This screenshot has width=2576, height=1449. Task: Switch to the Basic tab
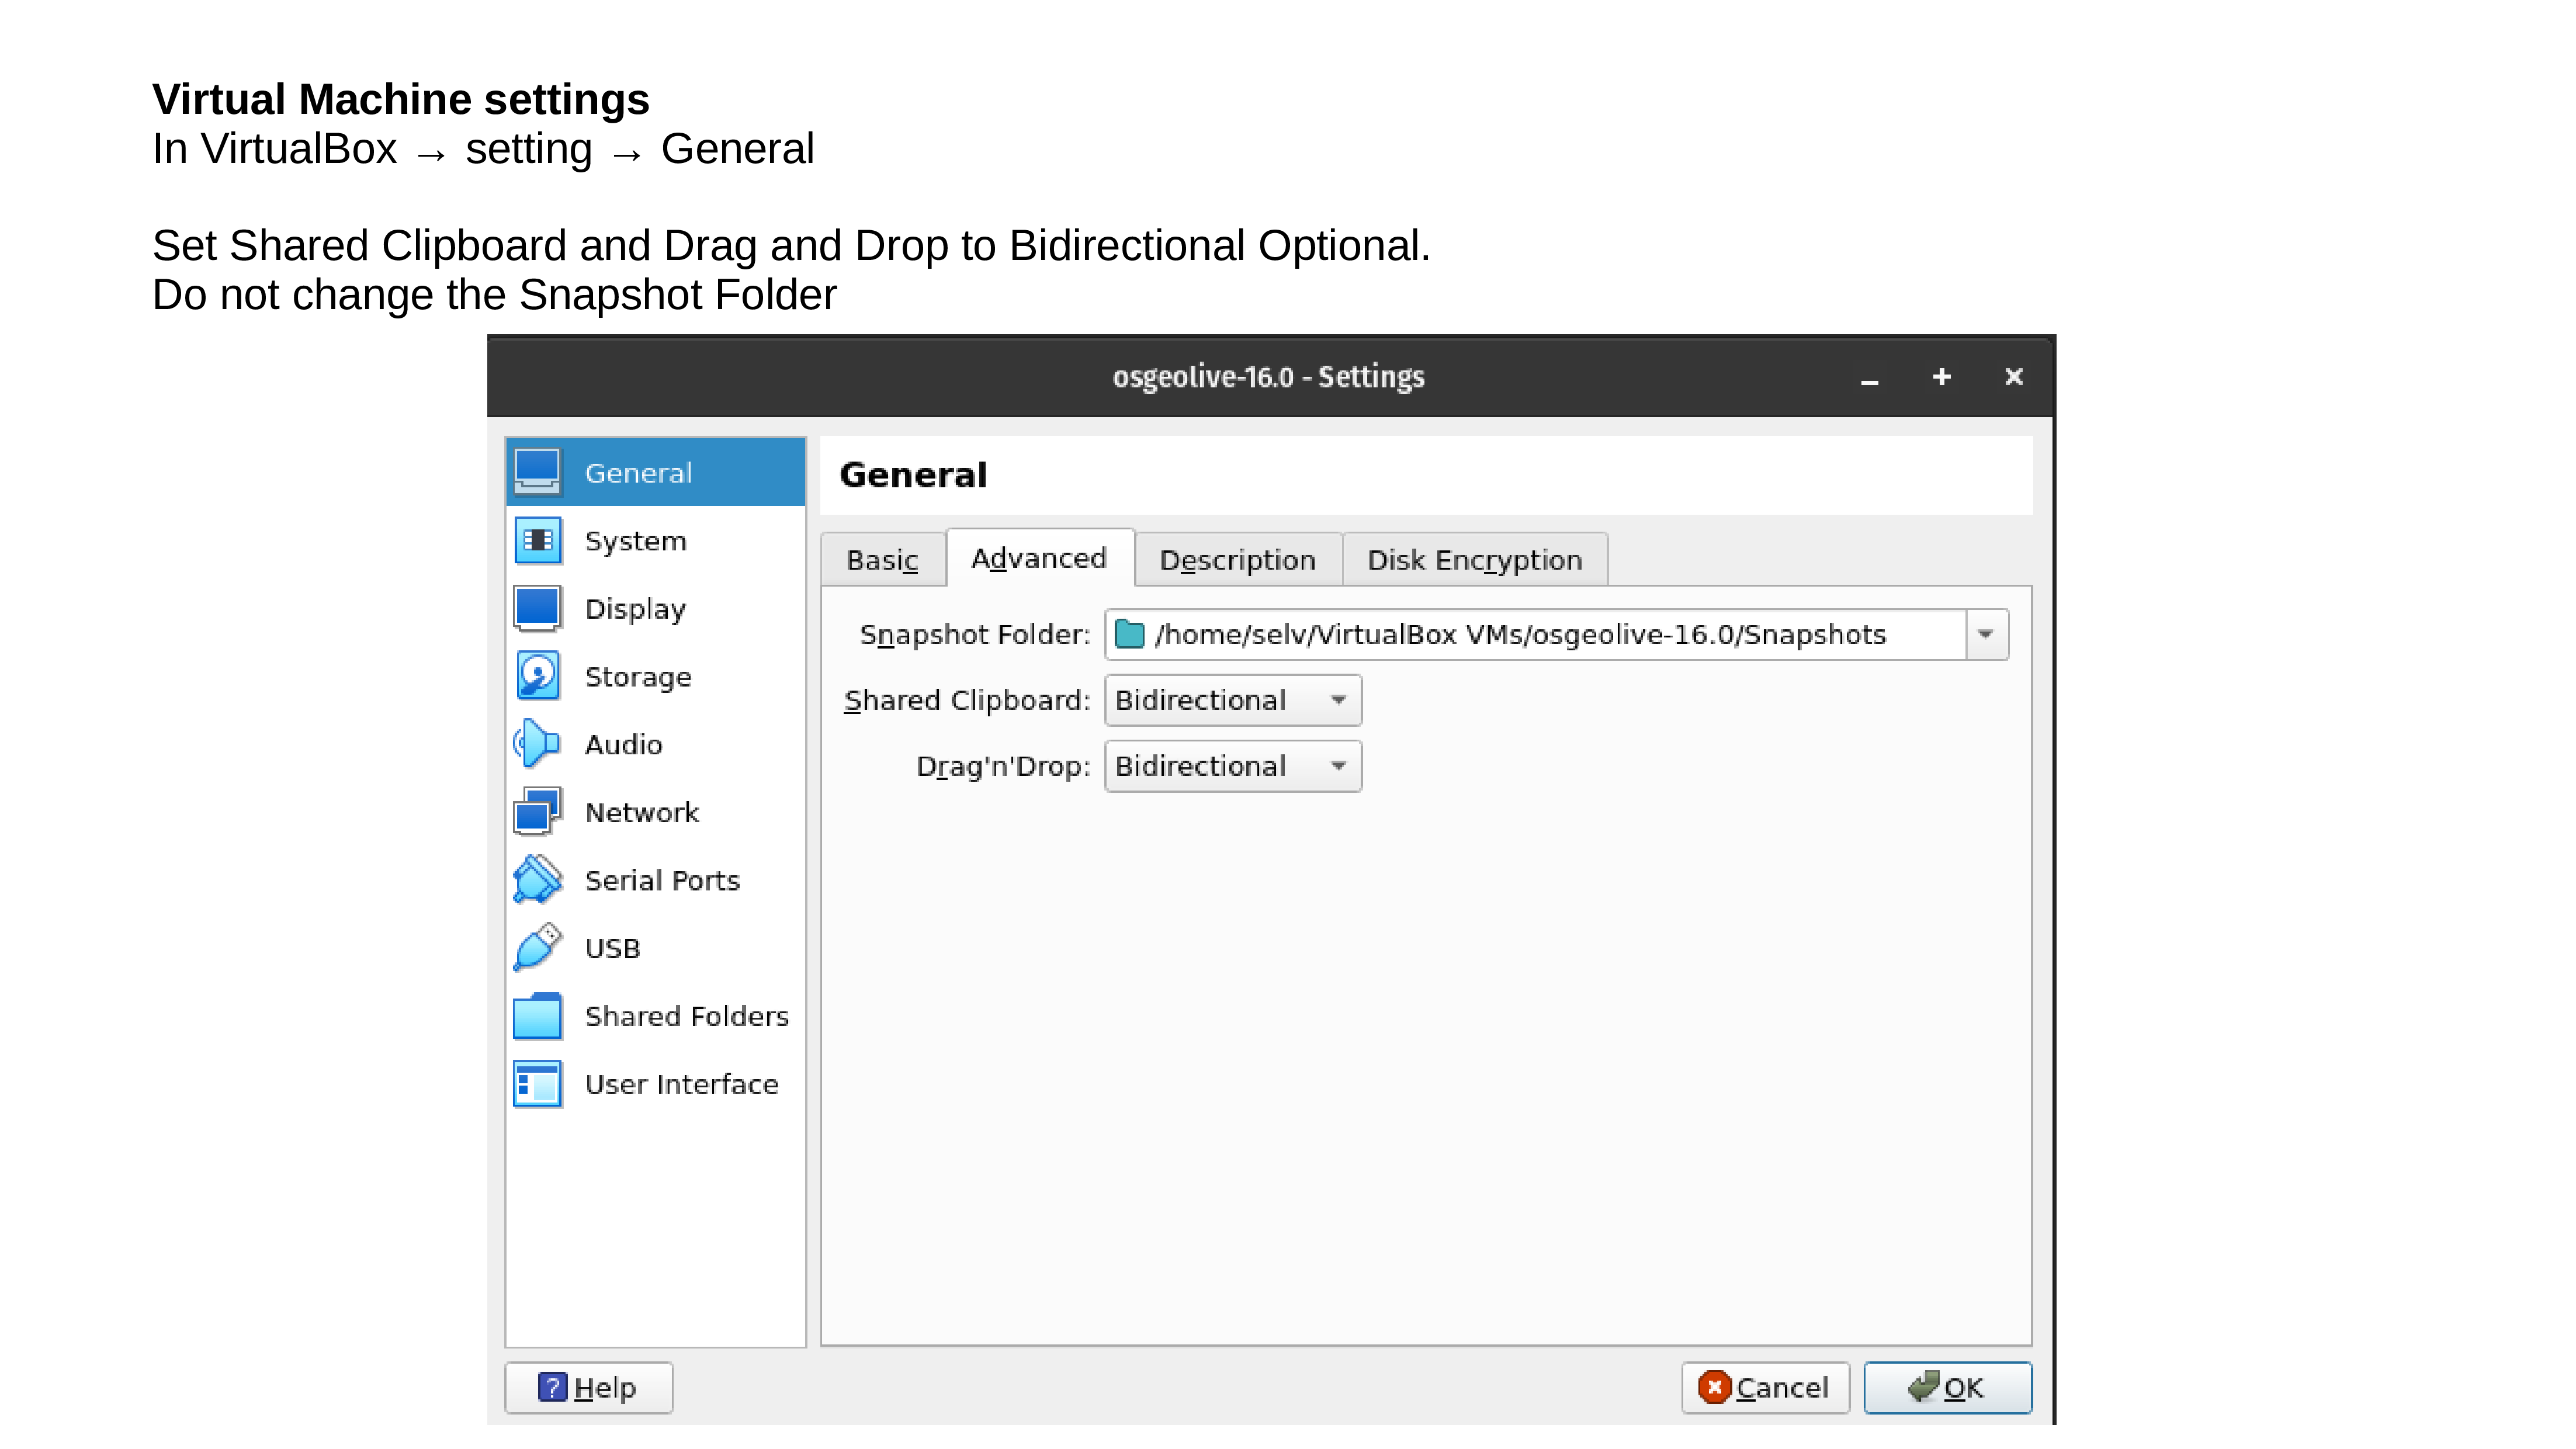(882, 559)
